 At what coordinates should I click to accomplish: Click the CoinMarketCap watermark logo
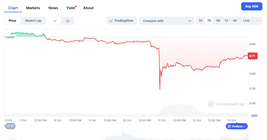click(x=226, y=104)
